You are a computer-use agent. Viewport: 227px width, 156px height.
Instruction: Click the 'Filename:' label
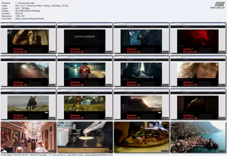coord(6,3)
